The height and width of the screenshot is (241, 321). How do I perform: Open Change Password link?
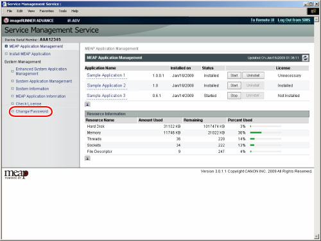pos(32,111)
